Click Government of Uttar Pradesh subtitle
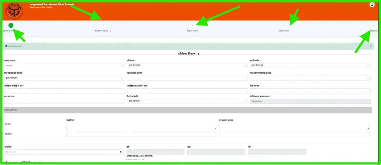The height and width of the screenshot is (165, 381). (x=41, y=7)
